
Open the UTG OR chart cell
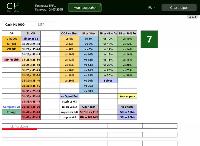[12, 39]
